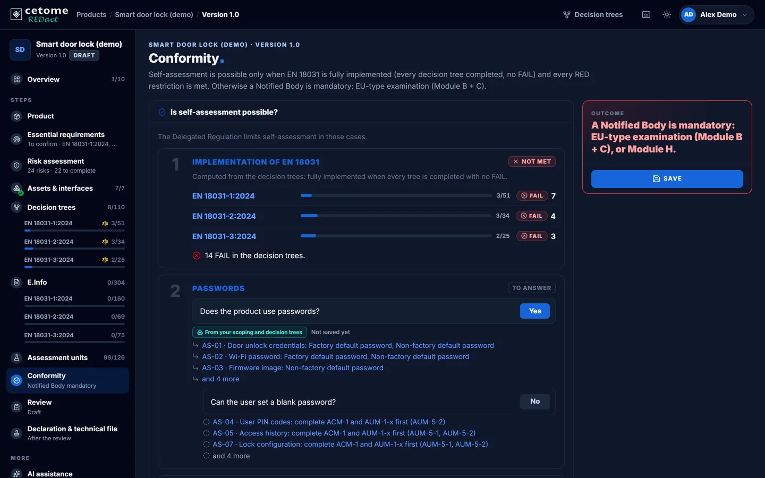Click EN 18031-3:2024 progress bar in main panel
765x478 pixels.
396,236
